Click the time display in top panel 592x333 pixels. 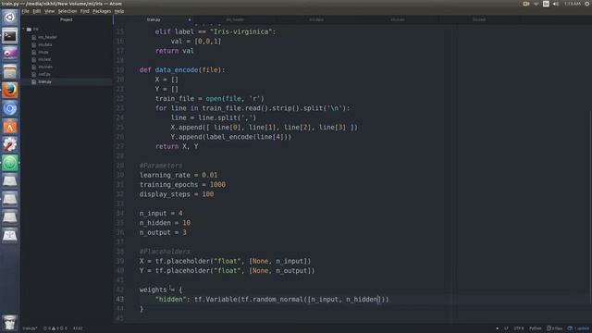[x=573, y=4]
